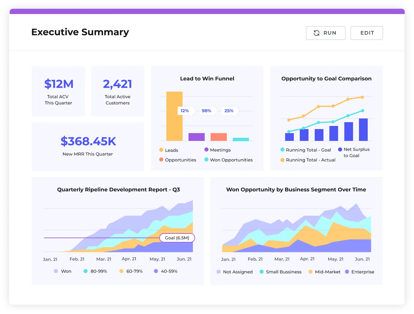
Task: Click the last teal Running Total point
Action: [363, 111]
